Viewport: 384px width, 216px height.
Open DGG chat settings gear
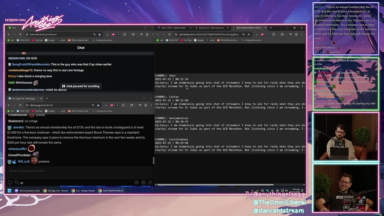click(143, 182)
